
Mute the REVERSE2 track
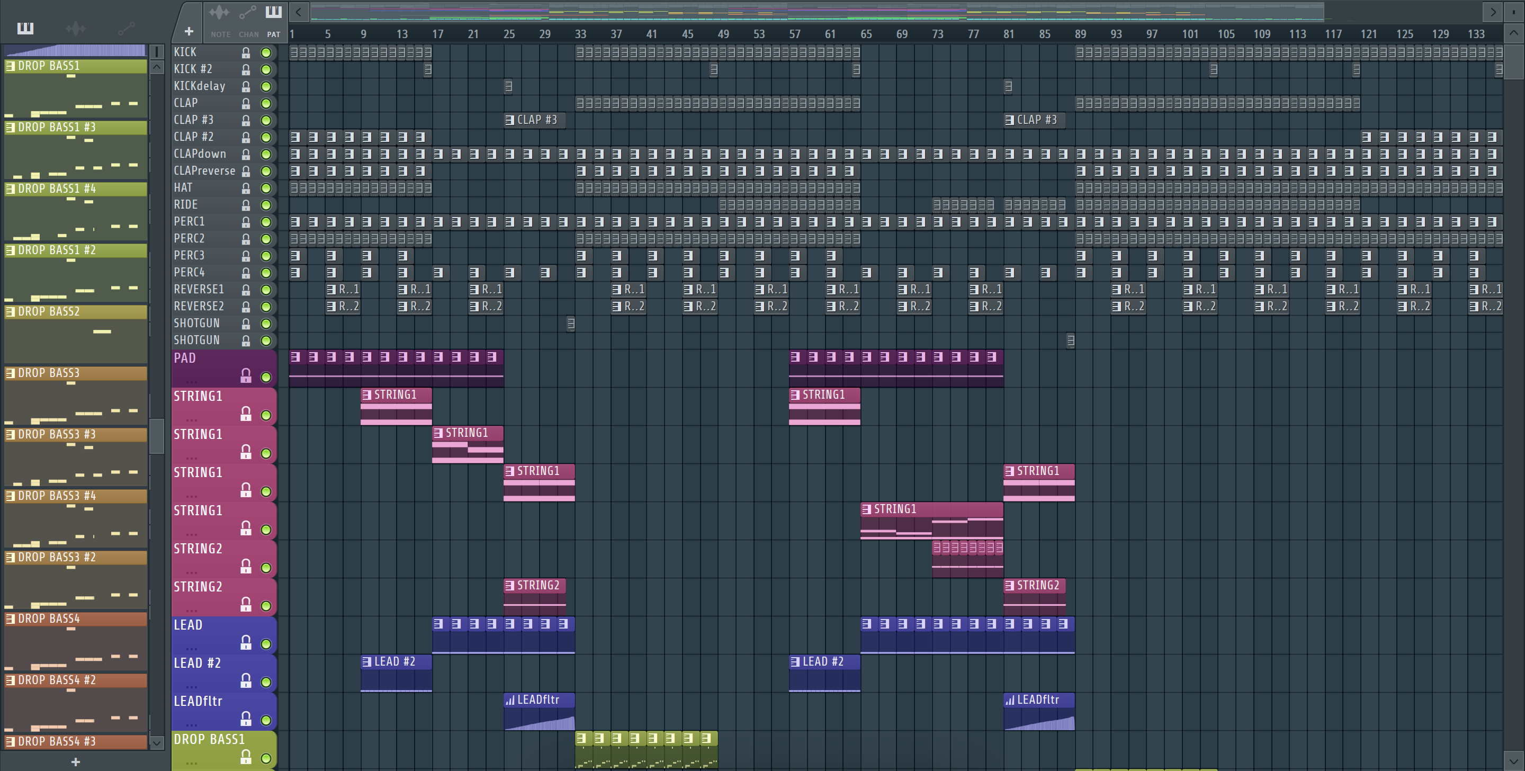pyautogui.click(x=266, y=307)
